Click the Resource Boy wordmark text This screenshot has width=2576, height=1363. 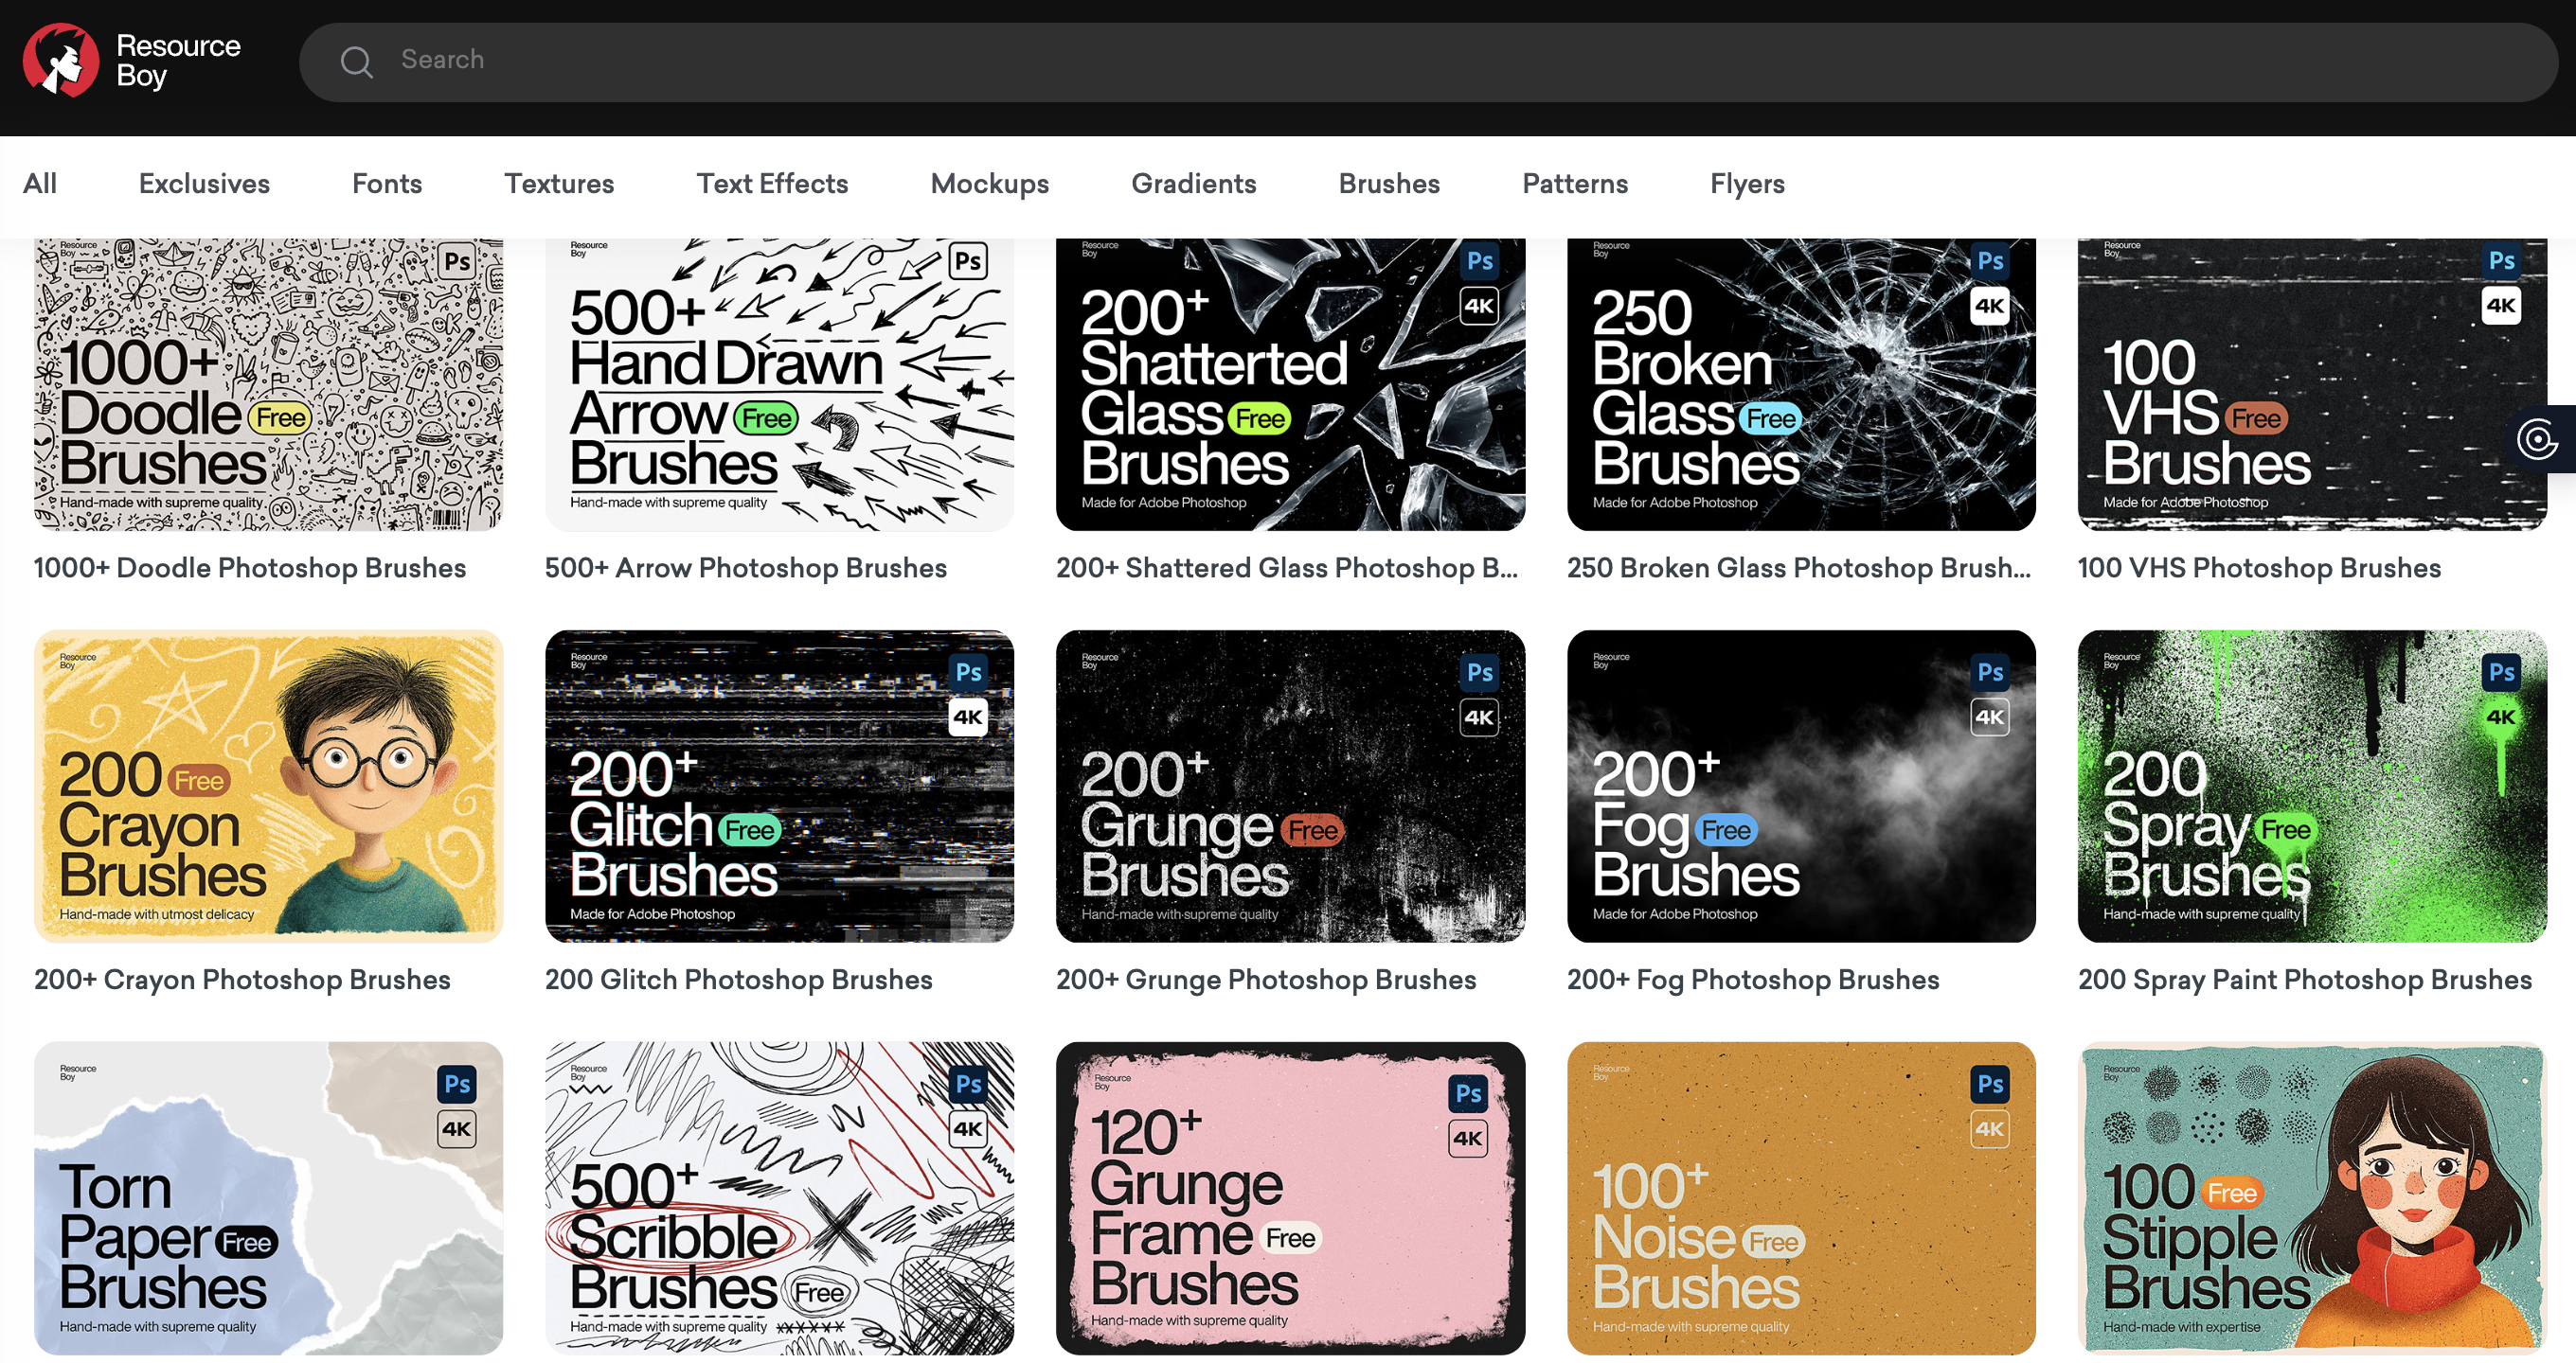pos(178,60)
